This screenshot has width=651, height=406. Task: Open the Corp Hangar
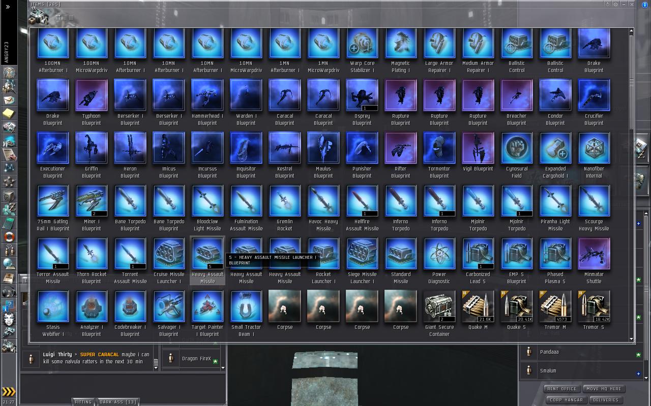tap(566, 400)
